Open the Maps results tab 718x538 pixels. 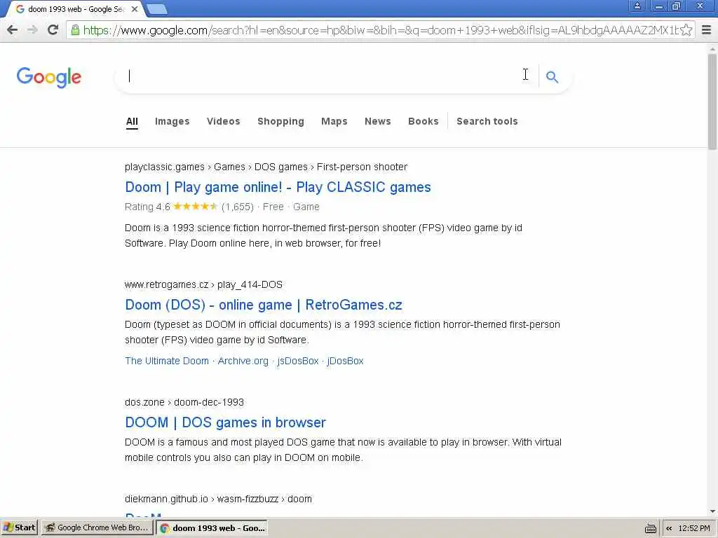(x=334, y=121)
